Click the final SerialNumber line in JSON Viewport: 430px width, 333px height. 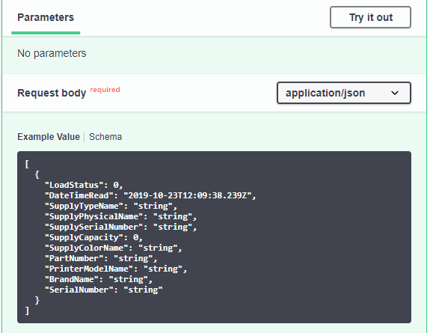[104, 290]
